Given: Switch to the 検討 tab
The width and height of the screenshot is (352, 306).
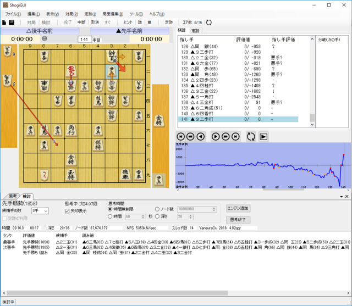Looking at the screenshot, I should (x=26, y=197).
